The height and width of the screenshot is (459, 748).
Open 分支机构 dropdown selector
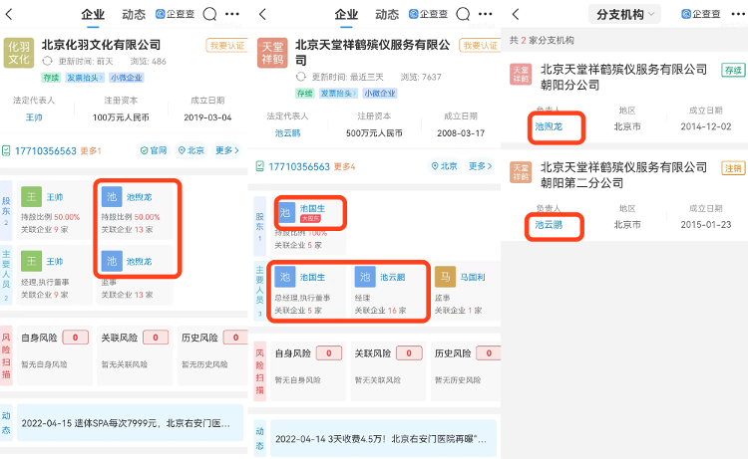coord(624,14)
